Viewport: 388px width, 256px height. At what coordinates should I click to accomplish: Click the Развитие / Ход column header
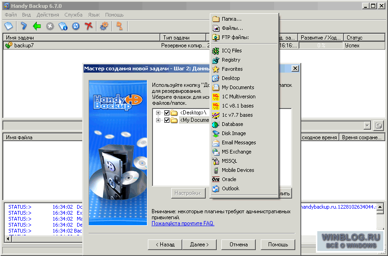321,38
